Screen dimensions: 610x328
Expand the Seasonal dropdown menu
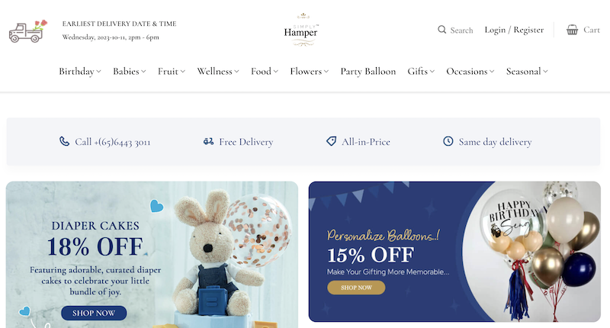point(527,72)
